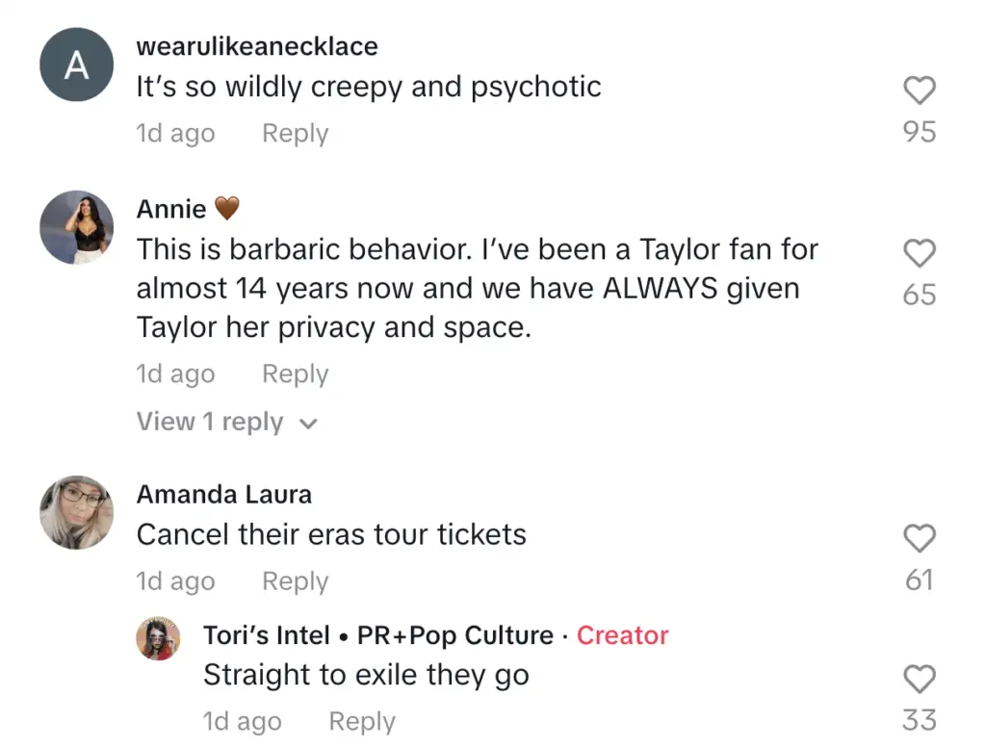
Task: Like Annie's comment using heart icon
Action: [920, 254]
